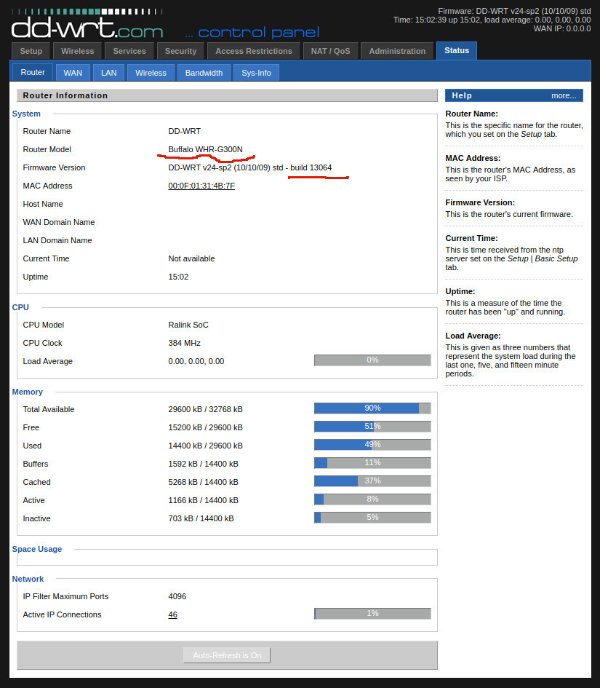Click the Auto-Refresh is On button
The height and width of the screenshot is (688, 600).
227,655
